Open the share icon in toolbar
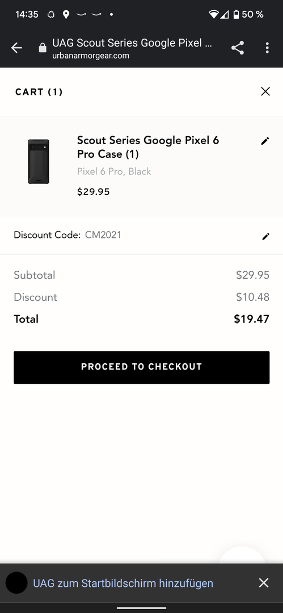 (x=237, y=48)
